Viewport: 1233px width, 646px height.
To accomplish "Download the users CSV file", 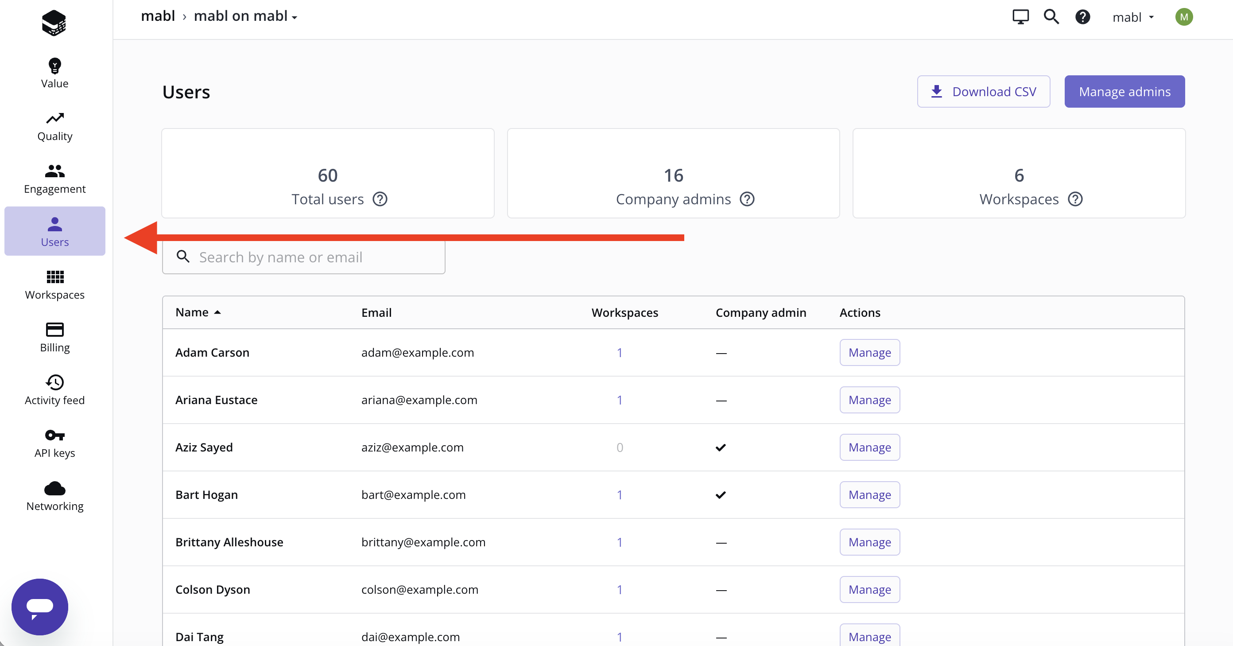I will tap(983, 91).
